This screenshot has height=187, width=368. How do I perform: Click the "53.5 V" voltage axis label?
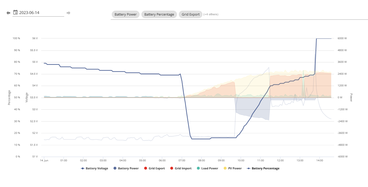(x=34, y=98)
